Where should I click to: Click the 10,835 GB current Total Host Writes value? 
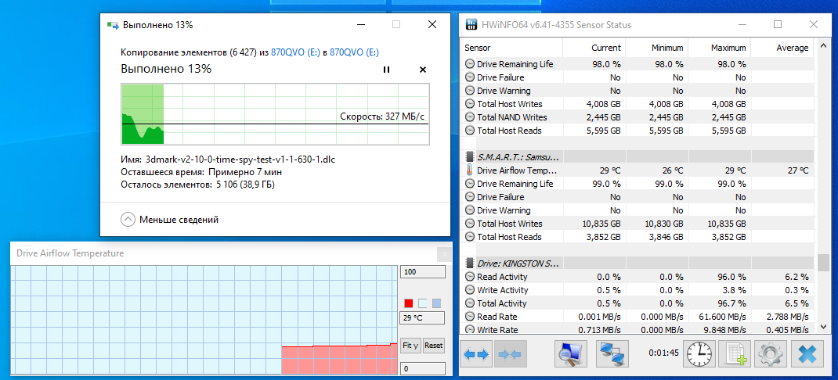601,224
